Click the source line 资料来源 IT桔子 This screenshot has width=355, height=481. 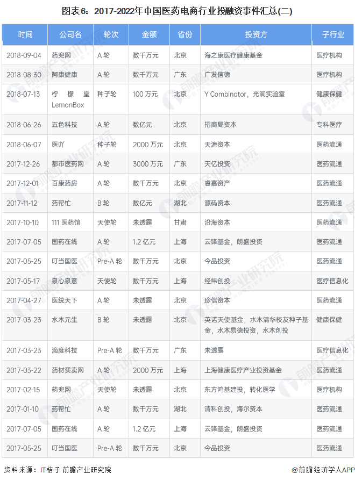[x=58, y=470]
